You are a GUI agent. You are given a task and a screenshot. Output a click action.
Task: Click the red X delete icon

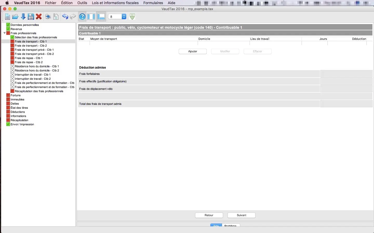[x=39, y=17]
